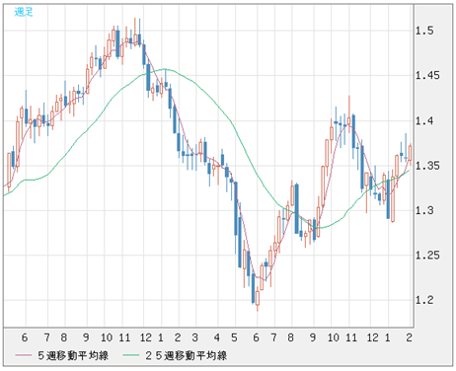Click the 週足 label at top left
456x371 pixels.
click(24, 12)
